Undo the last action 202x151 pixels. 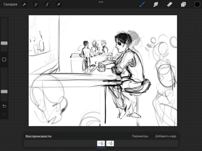point(4,106)
